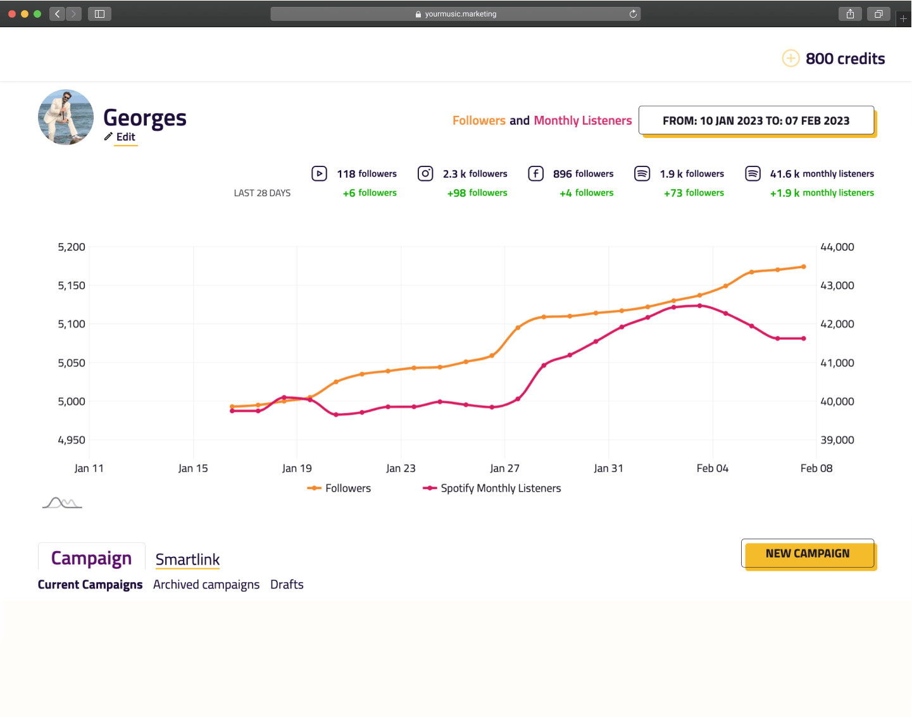Viewport: 912px width, 717px height.
Task: Click the 1.9 k followers Spotify stat
Action: [692, 173]
